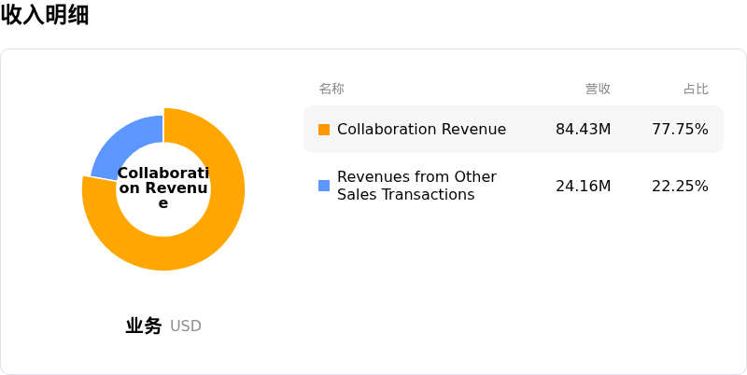Click the 占比 column header
Viewport: 747px width, 375px height.
(696, 89)
